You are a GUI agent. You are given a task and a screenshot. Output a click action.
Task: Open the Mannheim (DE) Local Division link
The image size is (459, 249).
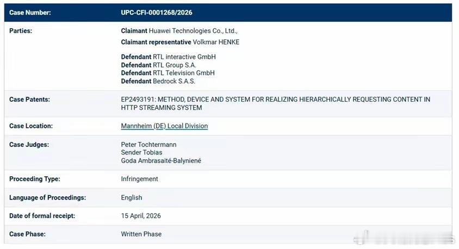pyautogui.click(x=164, y=126)
